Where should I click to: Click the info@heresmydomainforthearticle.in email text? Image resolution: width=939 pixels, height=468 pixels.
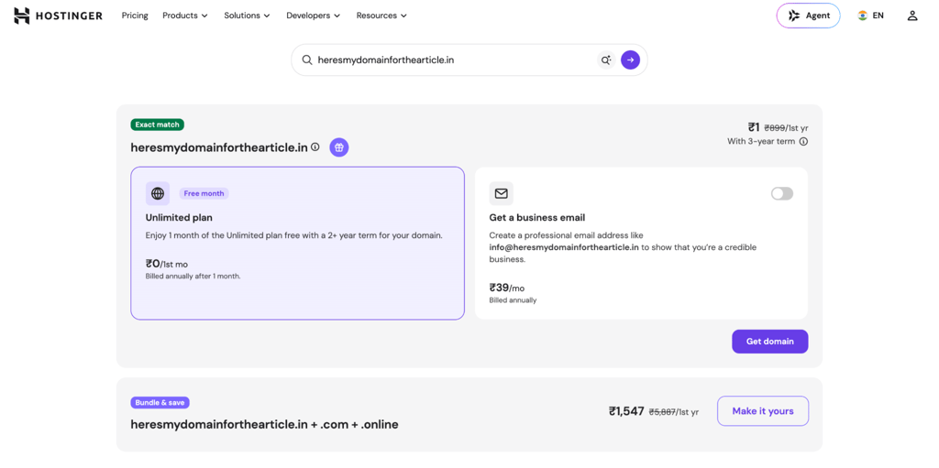click(564, 247)
